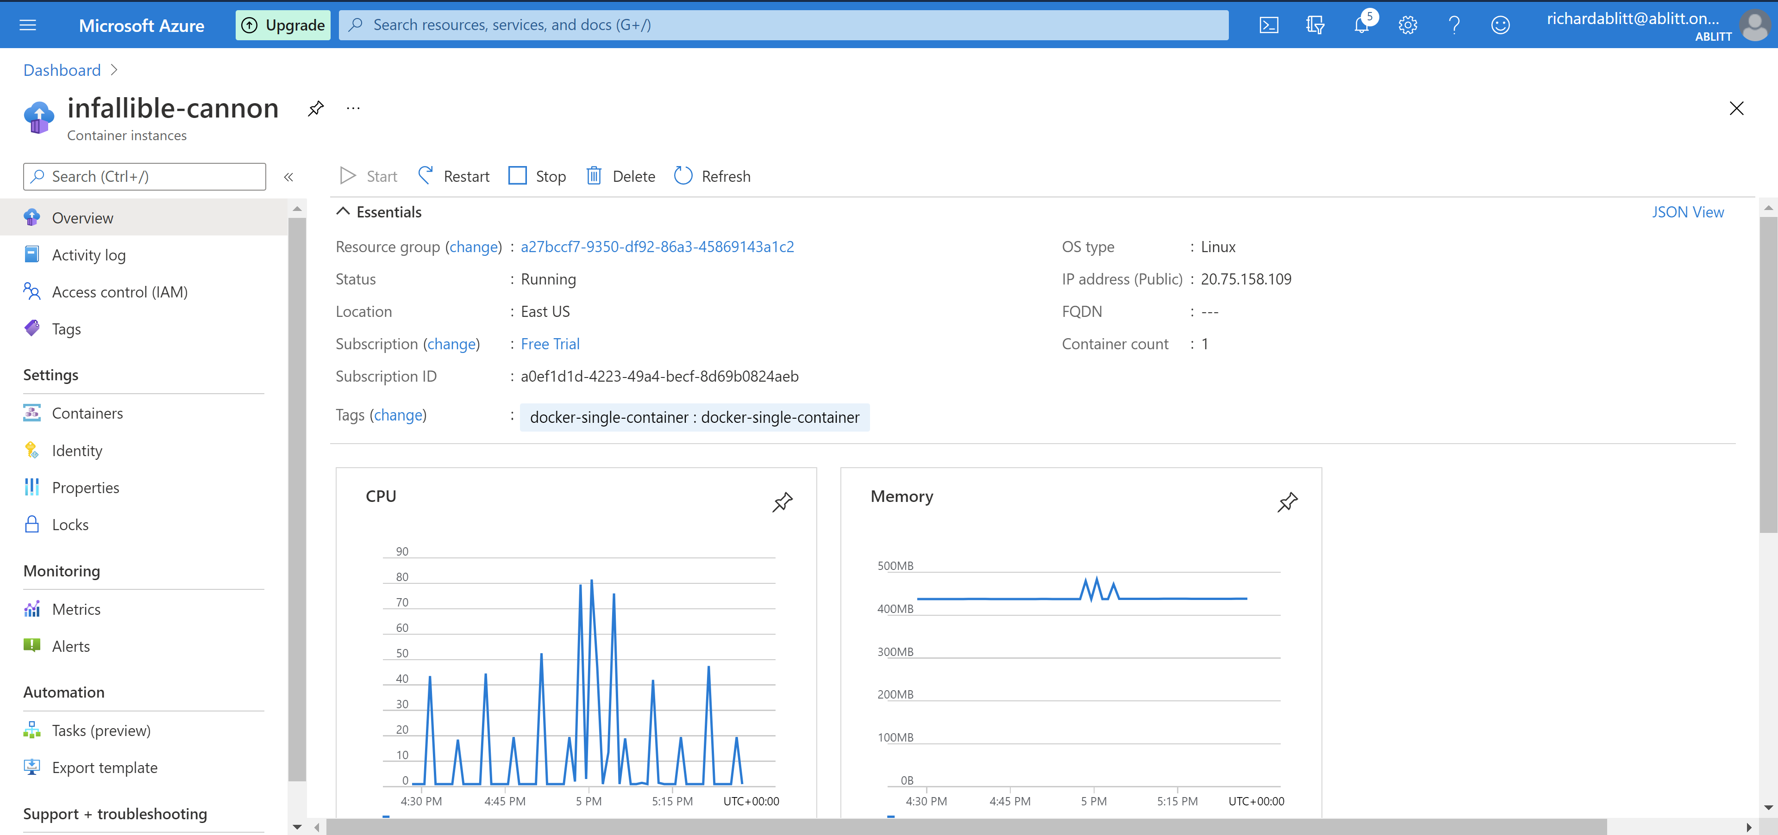Open the Free Trial subscription link

tap(550, 344)
